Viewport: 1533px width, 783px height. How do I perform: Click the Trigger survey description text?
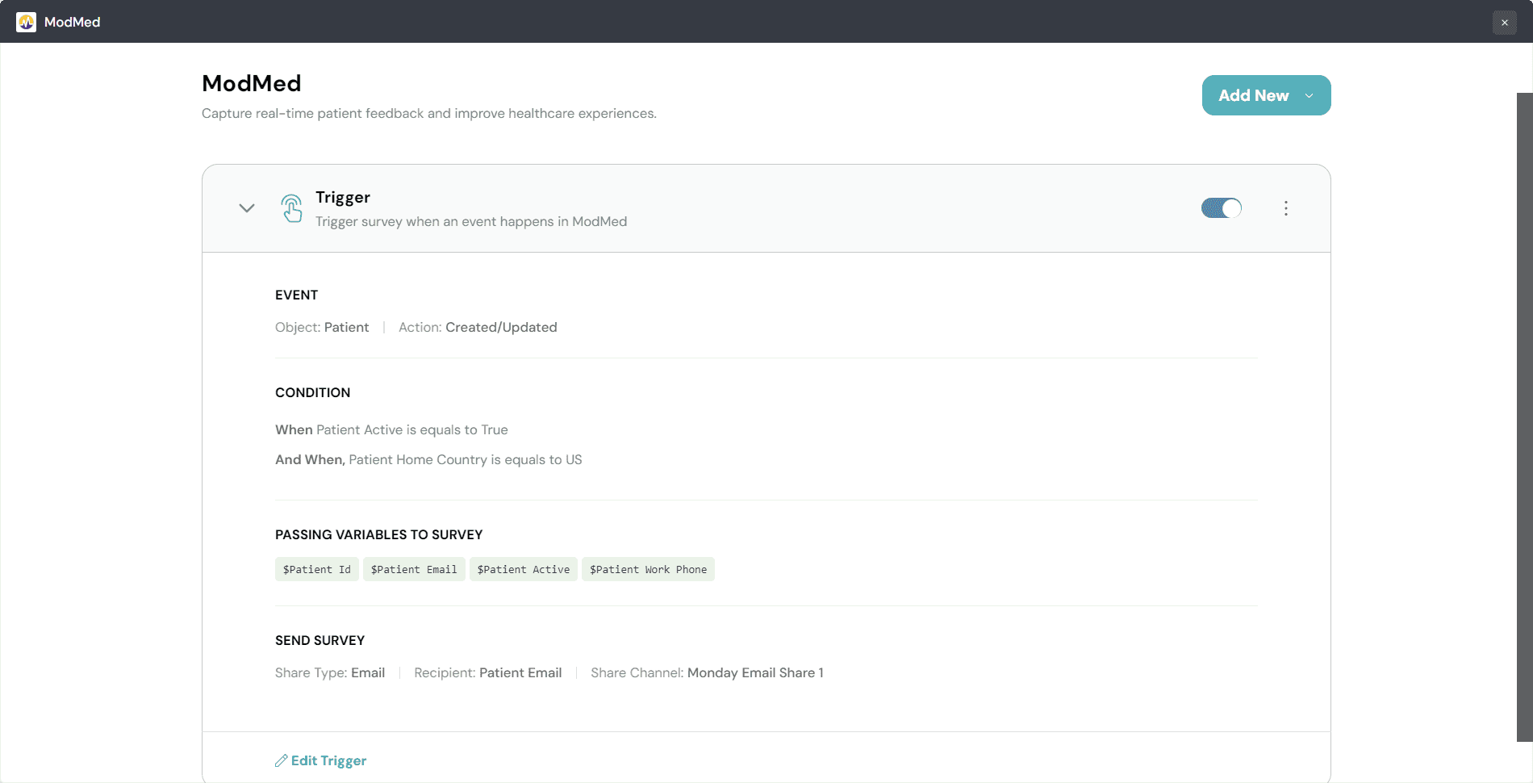471,221
